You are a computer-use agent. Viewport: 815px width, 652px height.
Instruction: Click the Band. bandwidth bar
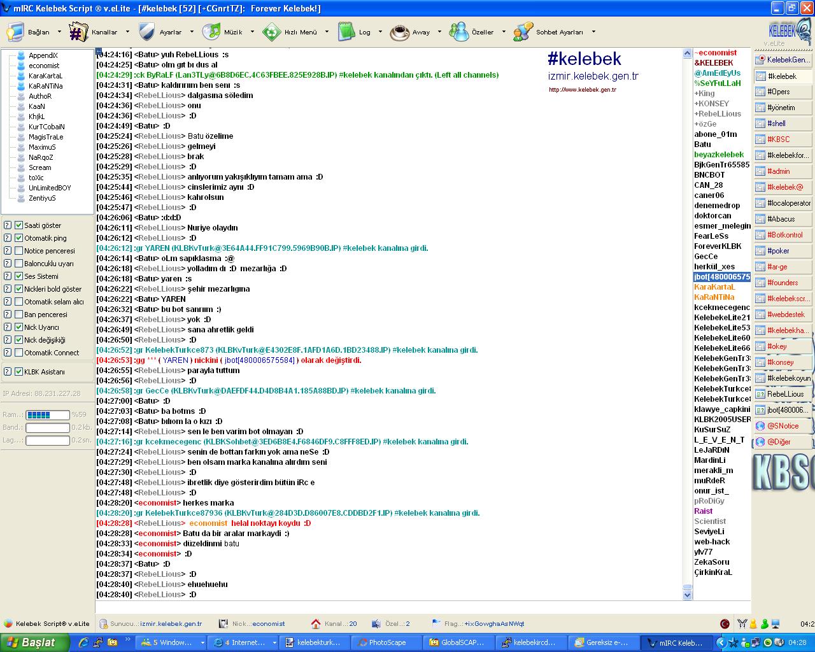(48, 428)
